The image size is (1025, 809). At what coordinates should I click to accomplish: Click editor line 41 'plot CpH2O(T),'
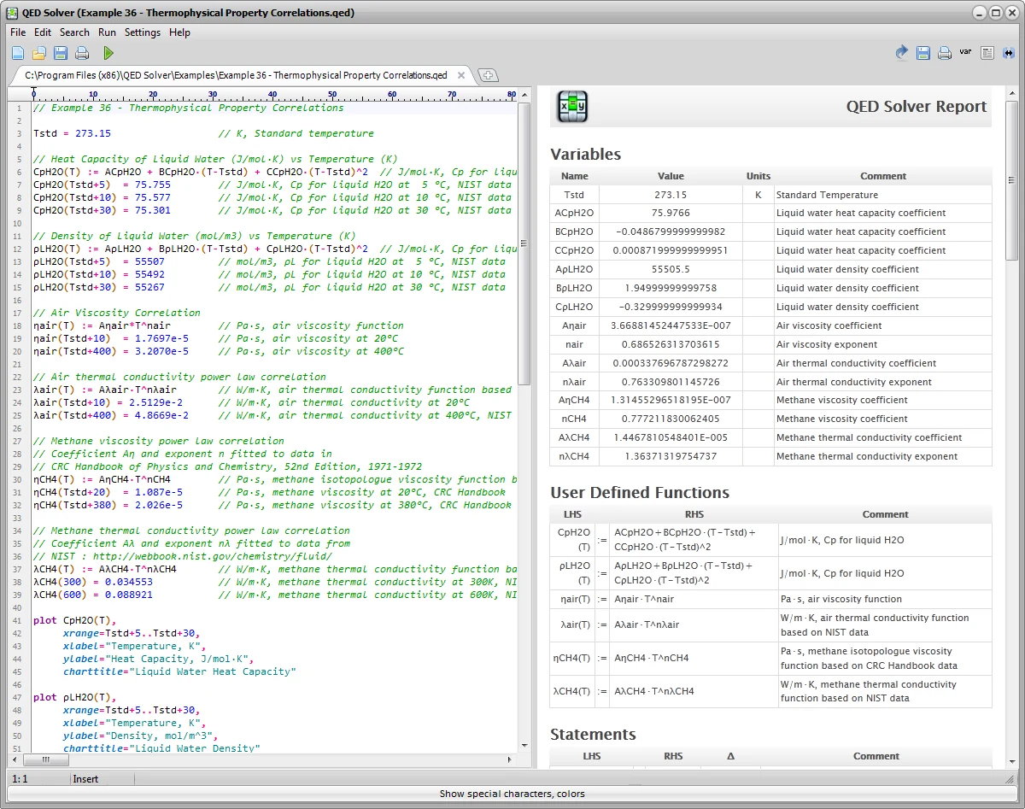tap(74, 620)
